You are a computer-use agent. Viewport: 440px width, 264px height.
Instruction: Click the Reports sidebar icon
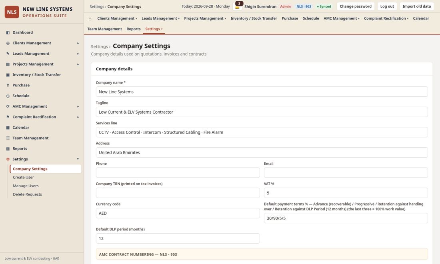(8, 149)
